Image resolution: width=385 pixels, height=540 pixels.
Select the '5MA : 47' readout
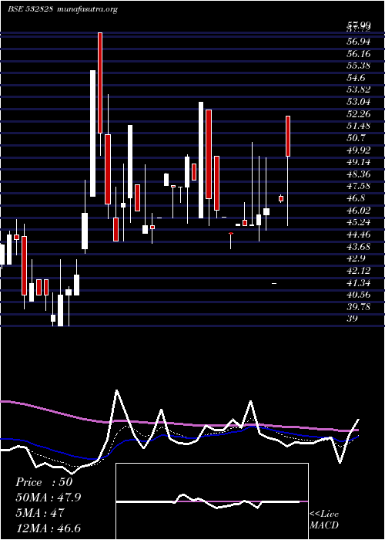pos(39,513)
